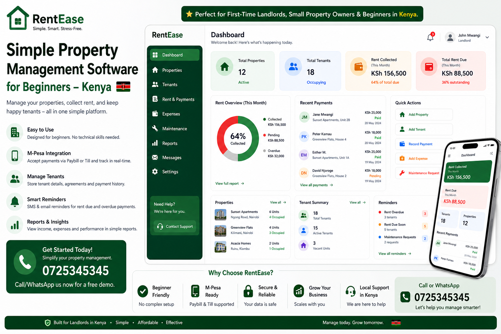Open Maintenance in the sidebar

click(x=175, y=129)
